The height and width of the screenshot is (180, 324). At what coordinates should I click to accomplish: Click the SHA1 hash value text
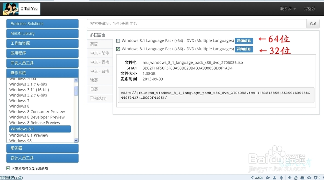pyautogui.click(x=187, y=68)
